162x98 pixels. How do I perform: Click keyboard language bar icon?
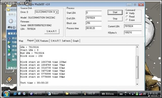[x=121, y=94]
